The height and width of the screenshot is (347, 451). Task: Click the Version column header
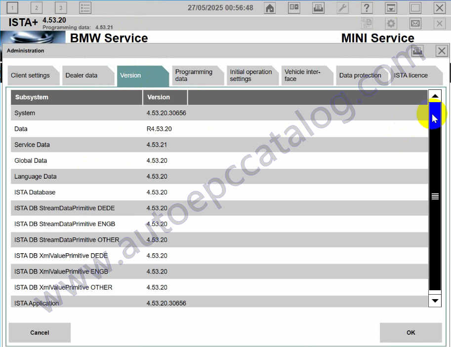point(165,97)
